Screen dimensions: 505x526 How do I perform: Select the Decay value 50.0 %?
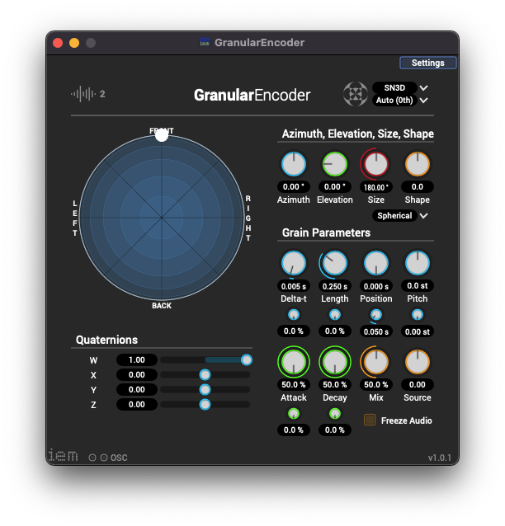coord(335,385)
